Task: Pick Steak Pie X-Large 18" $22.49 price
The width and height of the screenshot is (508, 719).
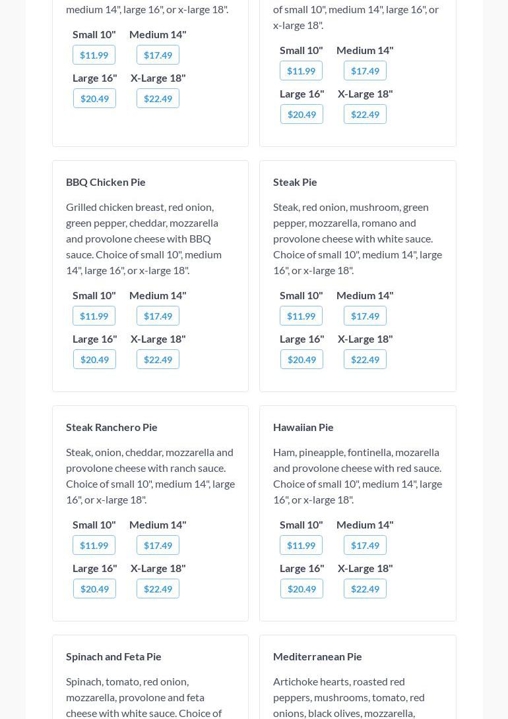Action: (365, 359)
